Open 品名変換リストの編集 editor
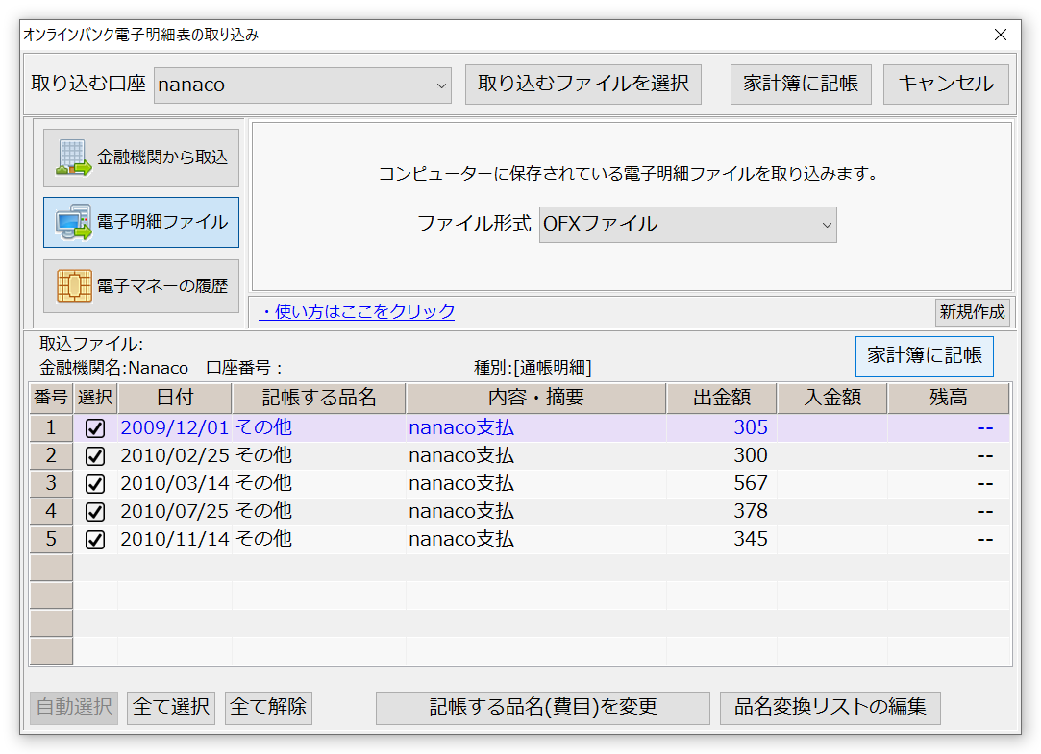Viewport: 1041px width, 754px height. [x=830, y=708]
